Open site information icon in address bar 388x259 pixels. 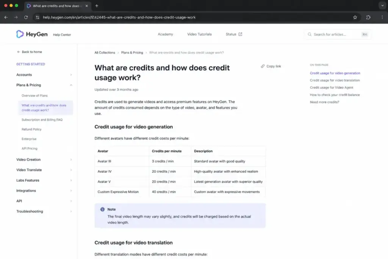[x=38, y=17]
